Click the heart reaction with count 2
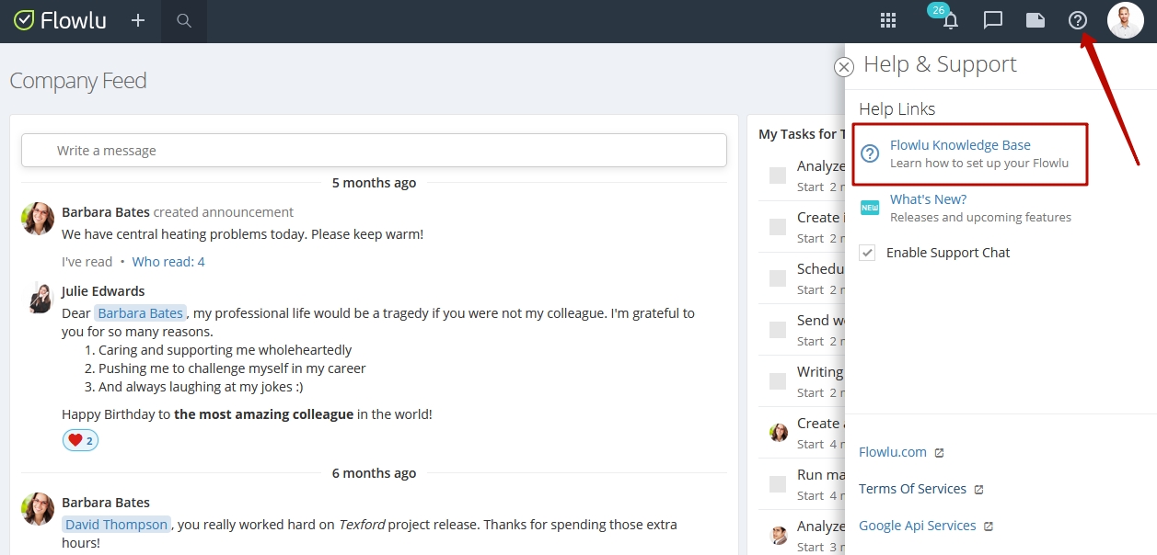1157x555 pixels. click(80, 440)
